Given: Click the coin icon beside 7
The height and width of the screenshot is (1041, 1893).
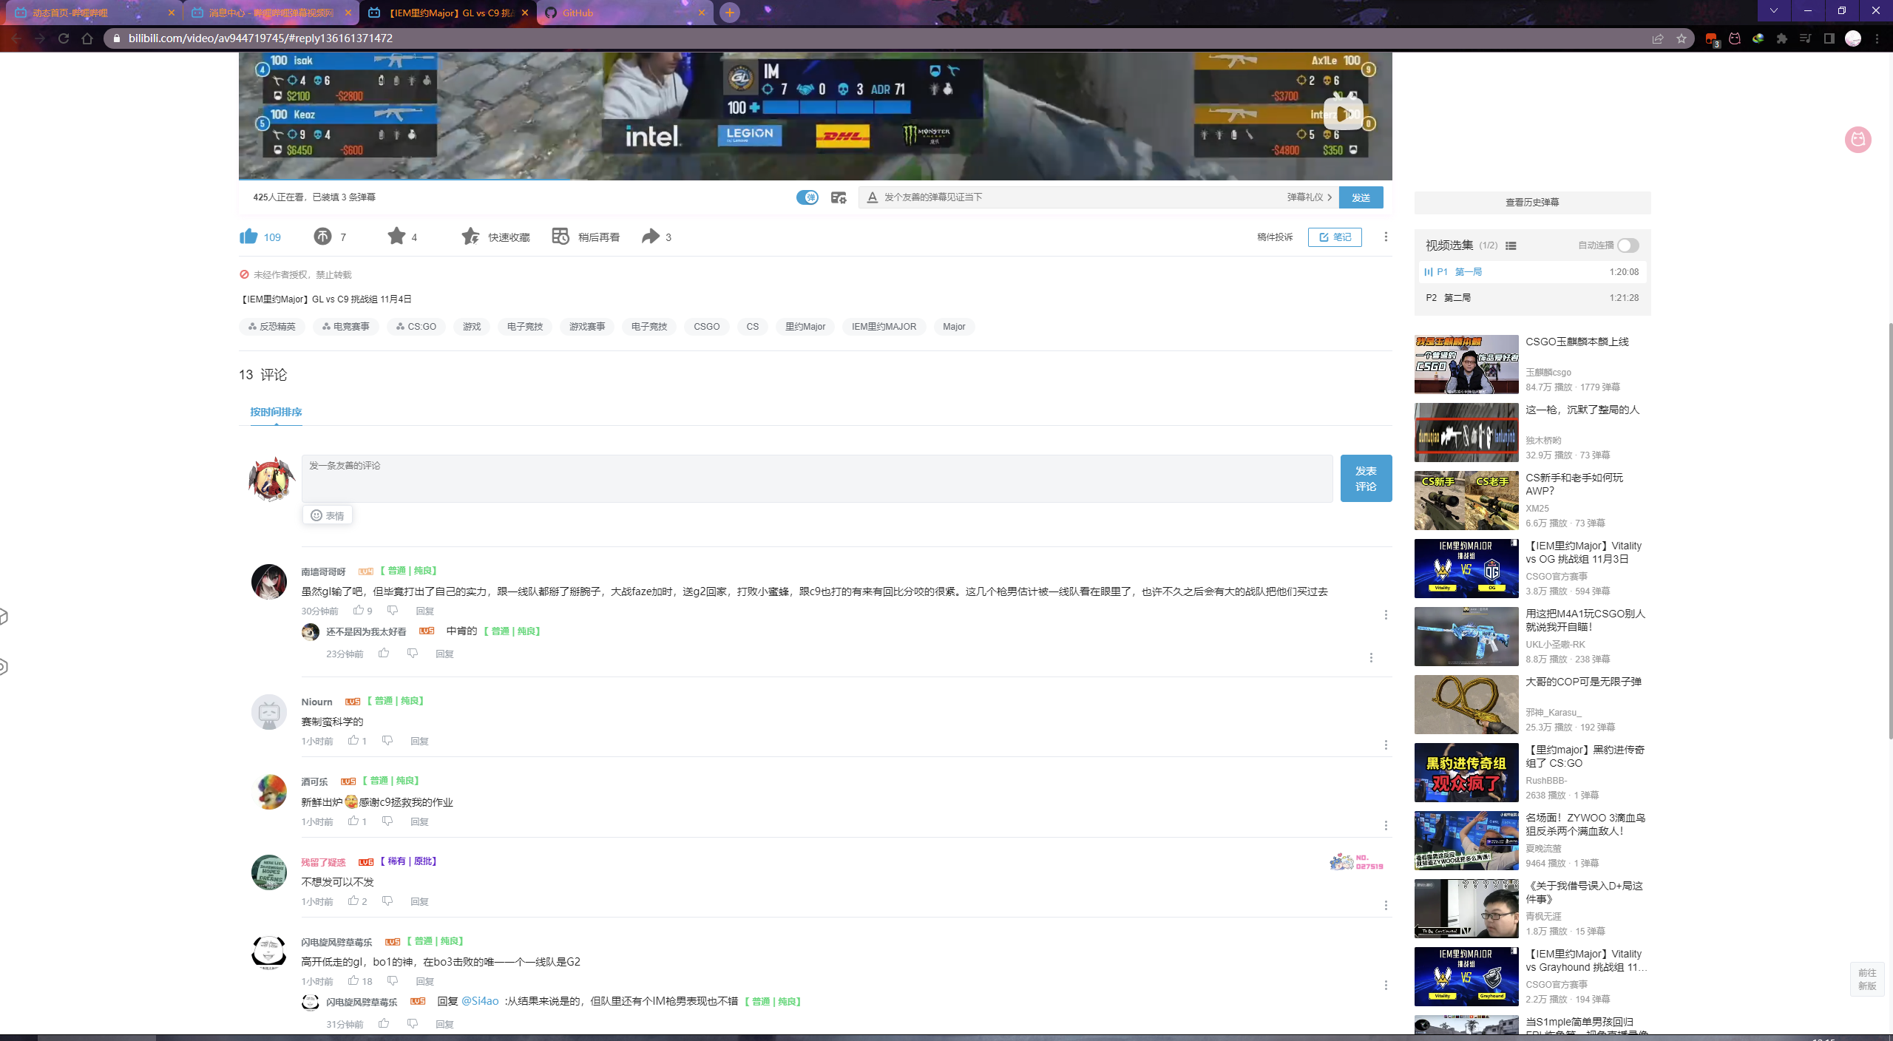Looking at the screenshot, I should (322, 237).
